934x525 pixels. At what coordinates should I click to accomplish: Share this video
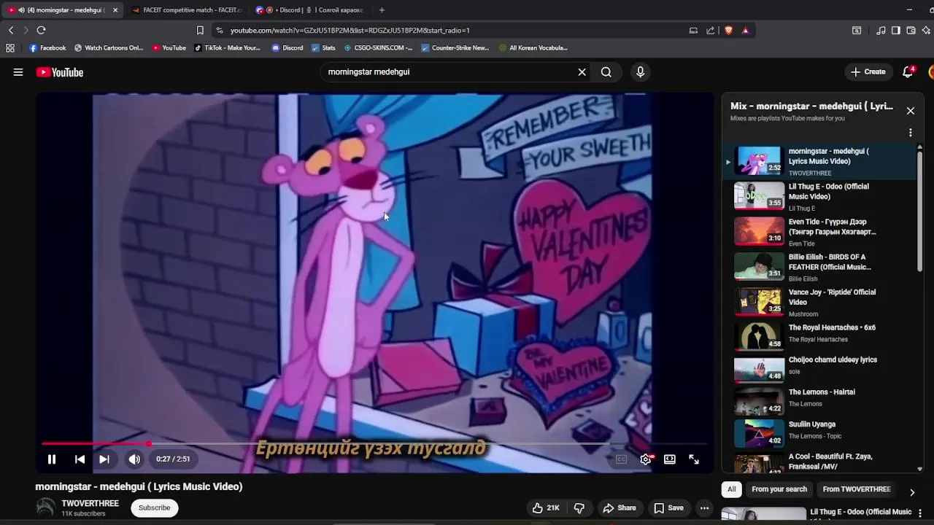620,508
